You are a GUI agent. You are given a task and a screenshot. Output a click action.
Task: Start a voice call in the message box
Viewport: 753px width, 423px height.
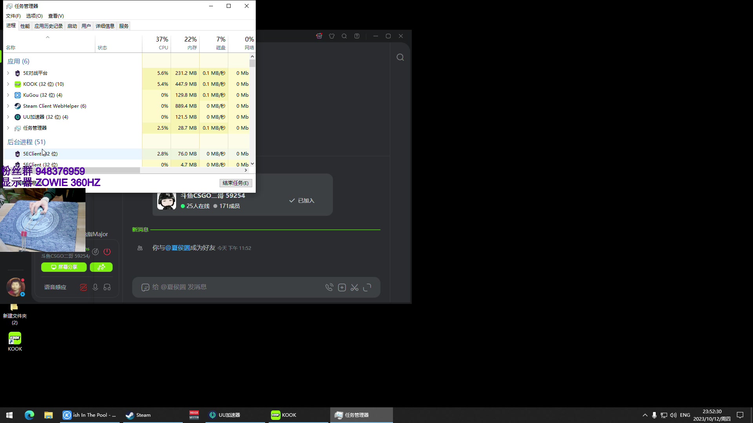tap(329, 287)
